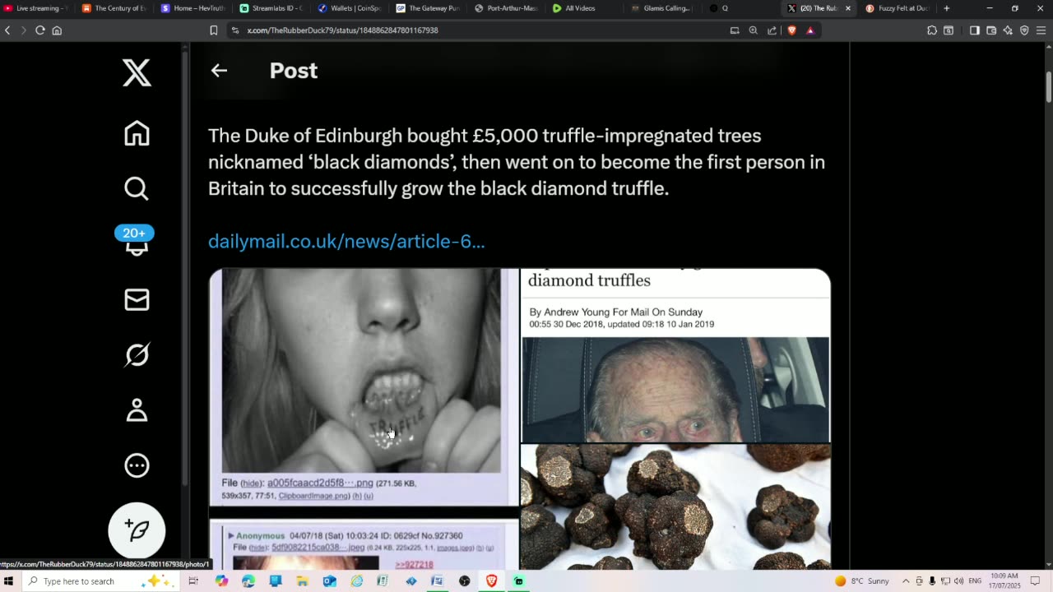
Task: Open dailymail.co.uk/news/article link
Action: [346, 241]
